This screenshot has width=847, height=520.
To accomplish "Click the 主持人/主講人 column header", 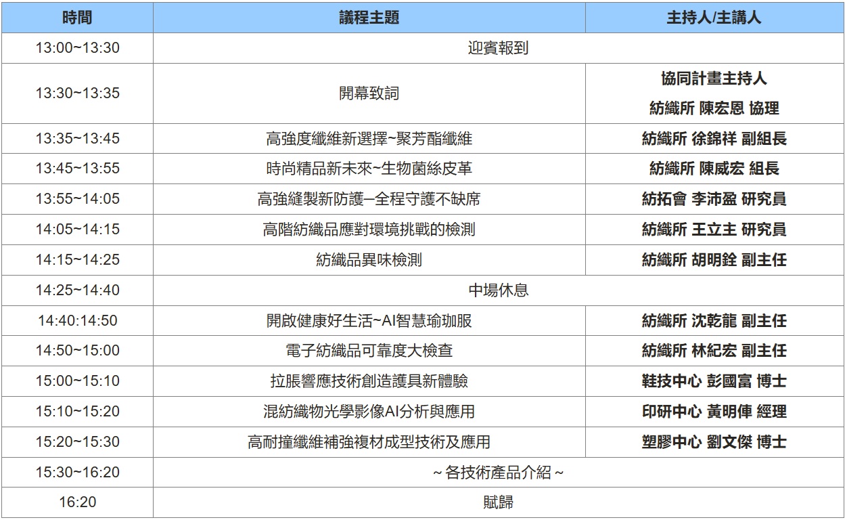I will tap(714, 18).
